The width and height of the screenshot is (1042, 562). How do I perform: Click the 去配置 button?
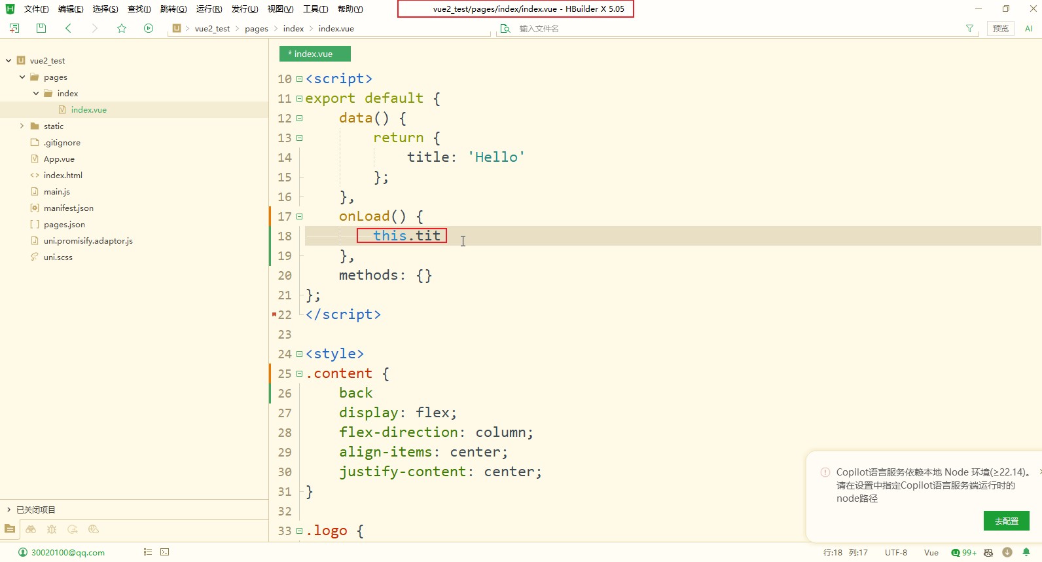[1006, 521]
